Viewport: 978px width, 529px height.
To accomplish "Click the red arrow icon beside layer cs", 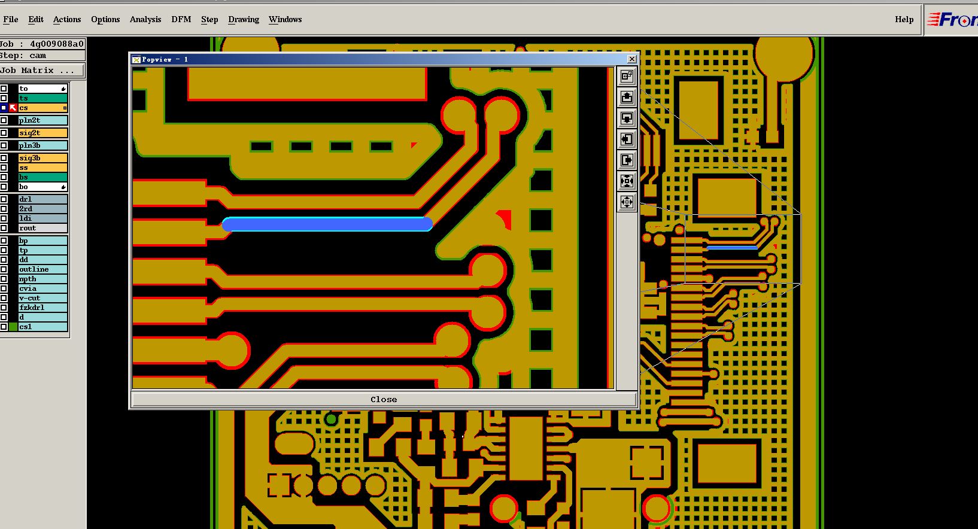I will (x=13, y=108).
